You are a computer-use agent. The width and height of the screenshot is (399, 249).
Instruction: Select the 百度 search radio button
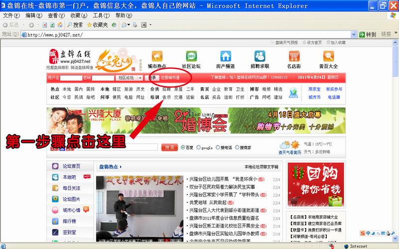click(183, 147)
